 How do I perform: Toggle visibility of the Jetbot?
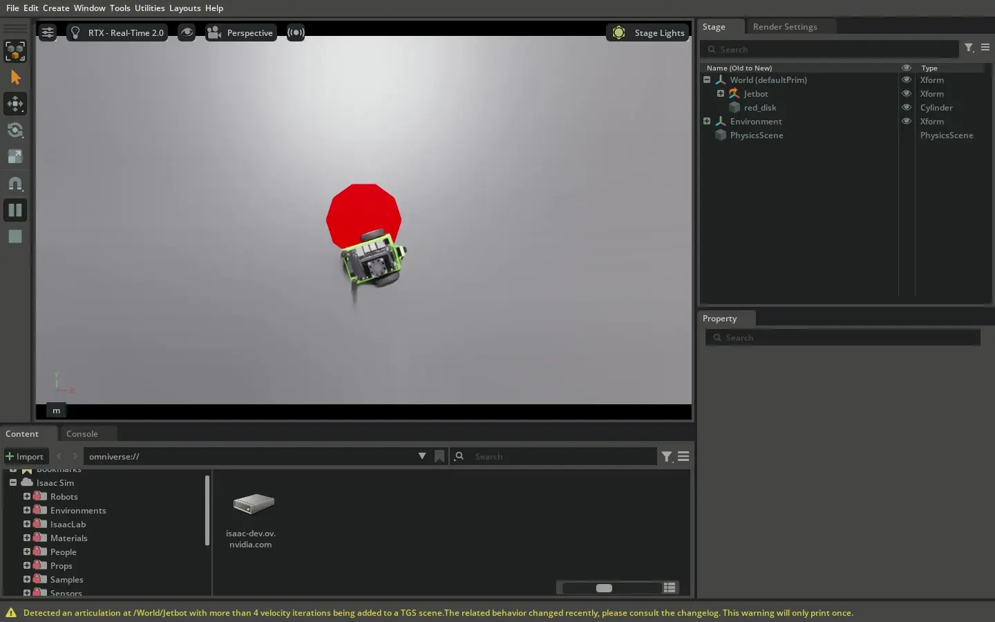pos(906,94)
